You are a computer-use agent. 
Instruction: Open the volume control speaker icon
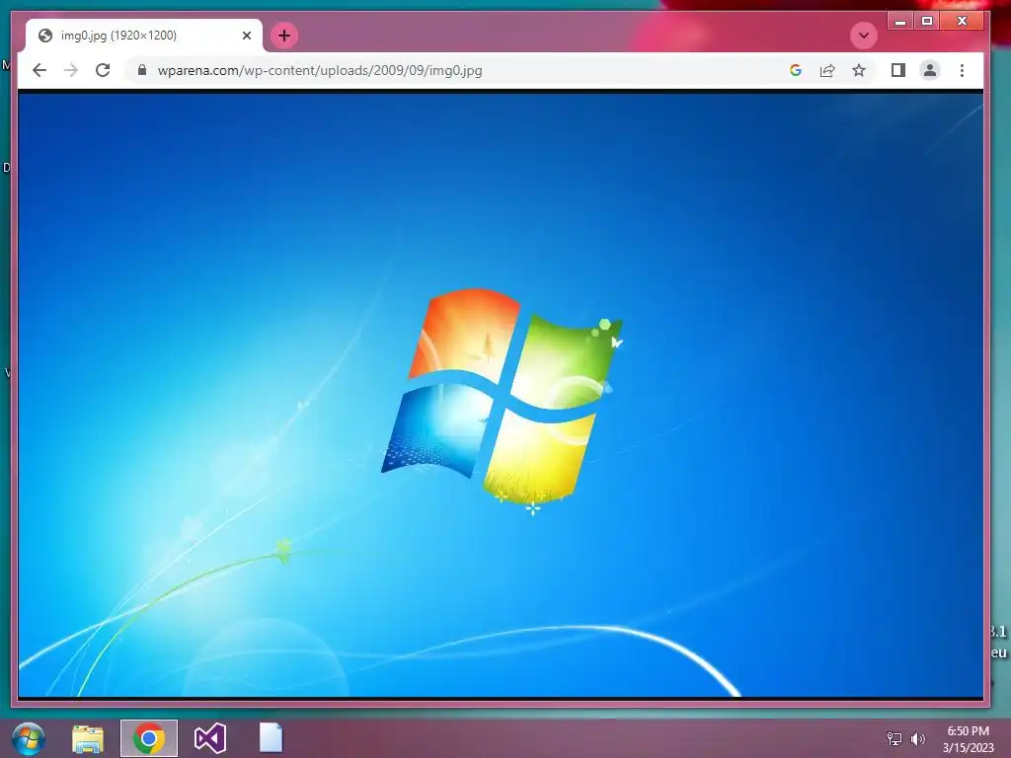click(x=918, y=738)
